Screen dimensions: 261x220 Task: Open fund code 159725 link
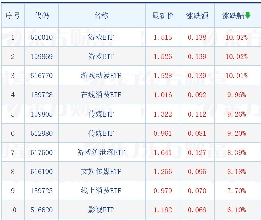pos(42,191)
